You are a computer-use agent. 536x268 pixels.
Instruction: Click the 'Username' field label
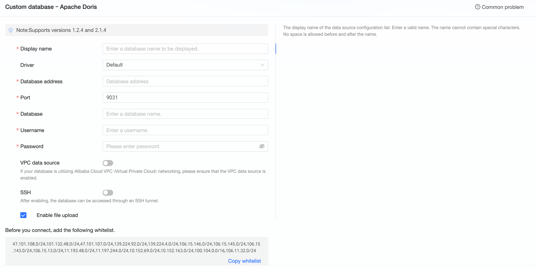pyautogui.click(x=32, y=130)
